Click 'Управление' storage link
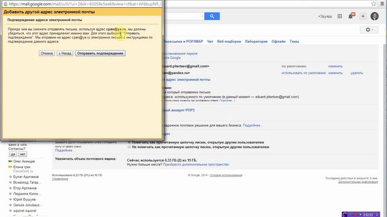The height and width of the screenshot is (217, 387). [x=60, y=179]
